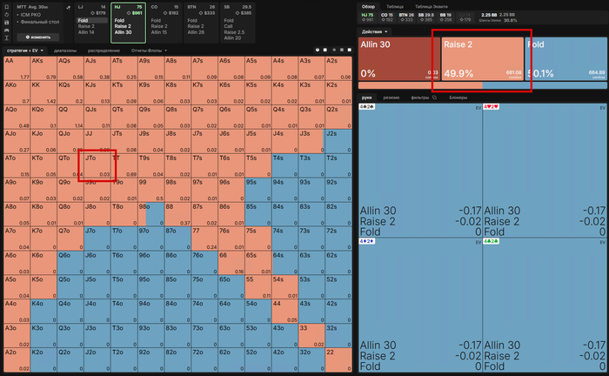Screen dimensions: 609x376
Task: Toggle the white square view mode above grid
Action: [325, 50]
